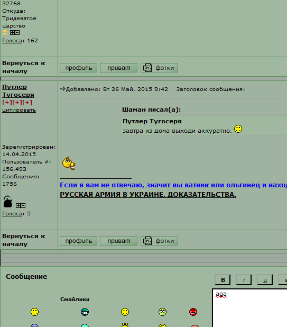Insert the red angry smiley
Image resolution: width=287 pixels, height=327 pixels.
tap(193, 312)
